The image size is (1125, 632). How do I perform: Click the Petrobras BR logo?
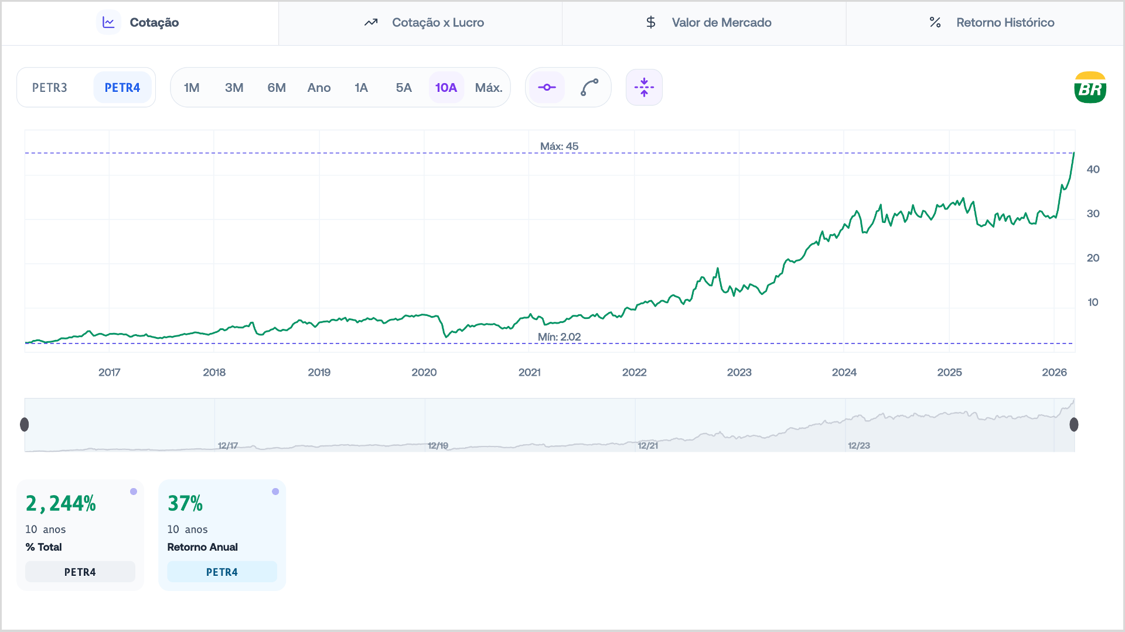click(x=1090, y=87)
